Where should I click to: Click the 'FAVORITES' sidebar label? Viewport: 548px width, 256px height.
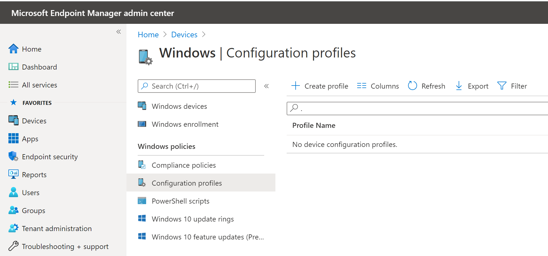(37, 103)
